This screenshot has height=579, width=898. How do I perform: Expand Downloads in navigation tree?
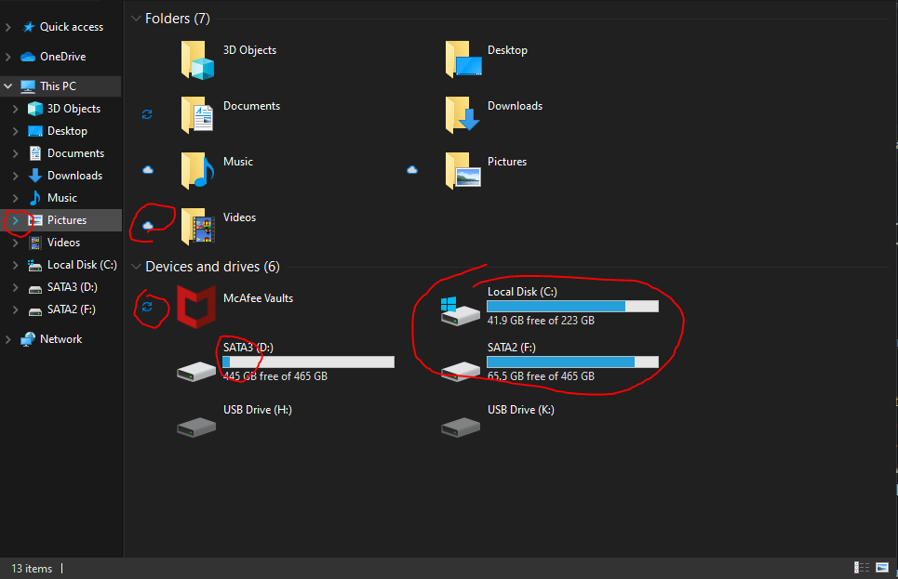pyautogui.click(x=16, y=176)
